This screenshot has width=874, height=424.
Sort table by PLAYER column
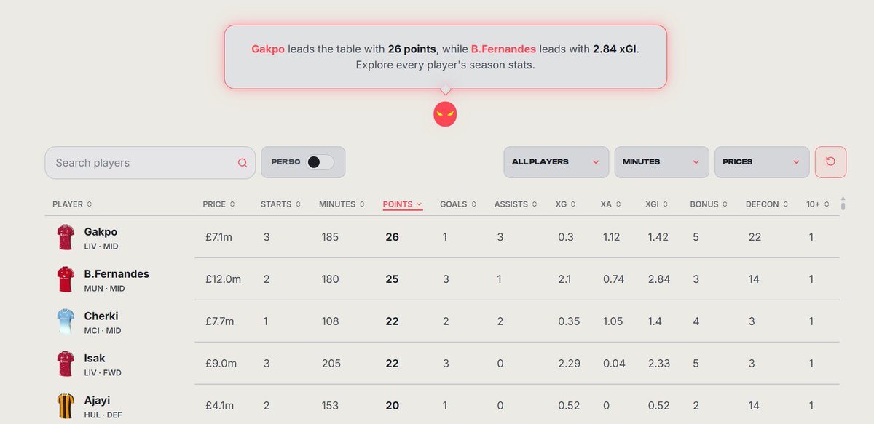coord(72,204)
